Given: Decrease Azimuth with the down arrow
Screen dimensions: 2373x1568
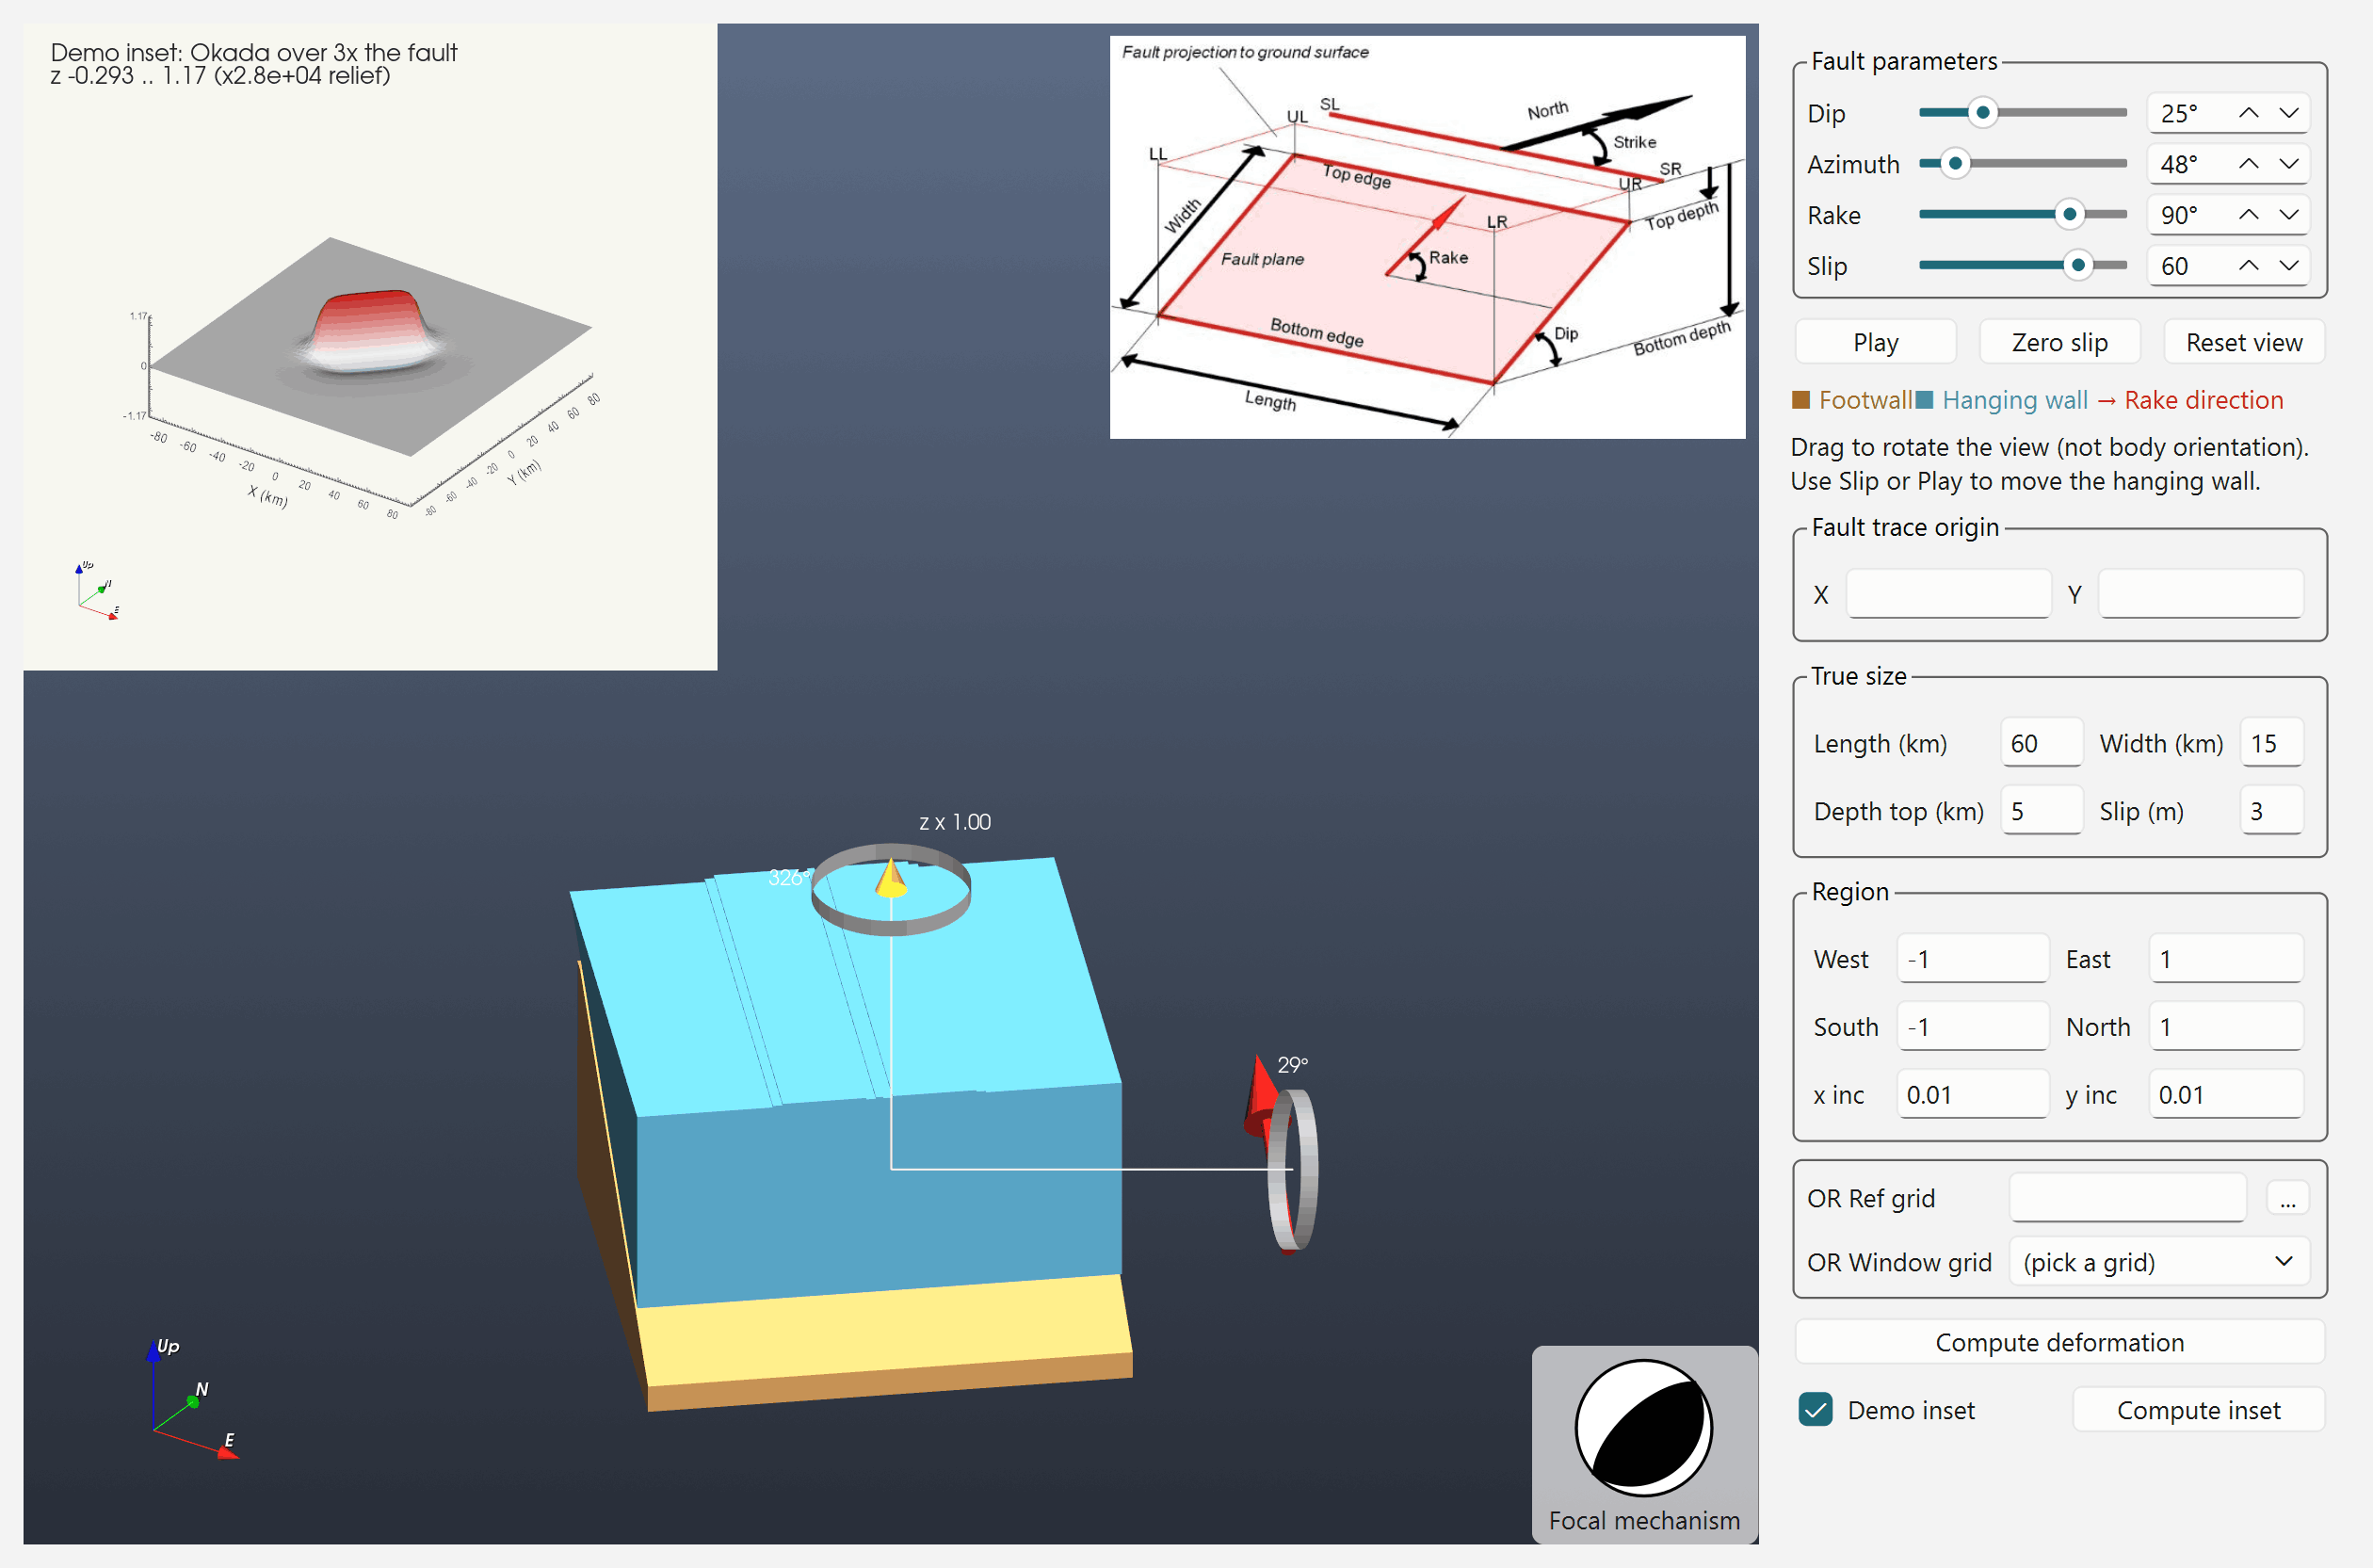Looking at the screenshot, I should click(x=2288, y=164).
